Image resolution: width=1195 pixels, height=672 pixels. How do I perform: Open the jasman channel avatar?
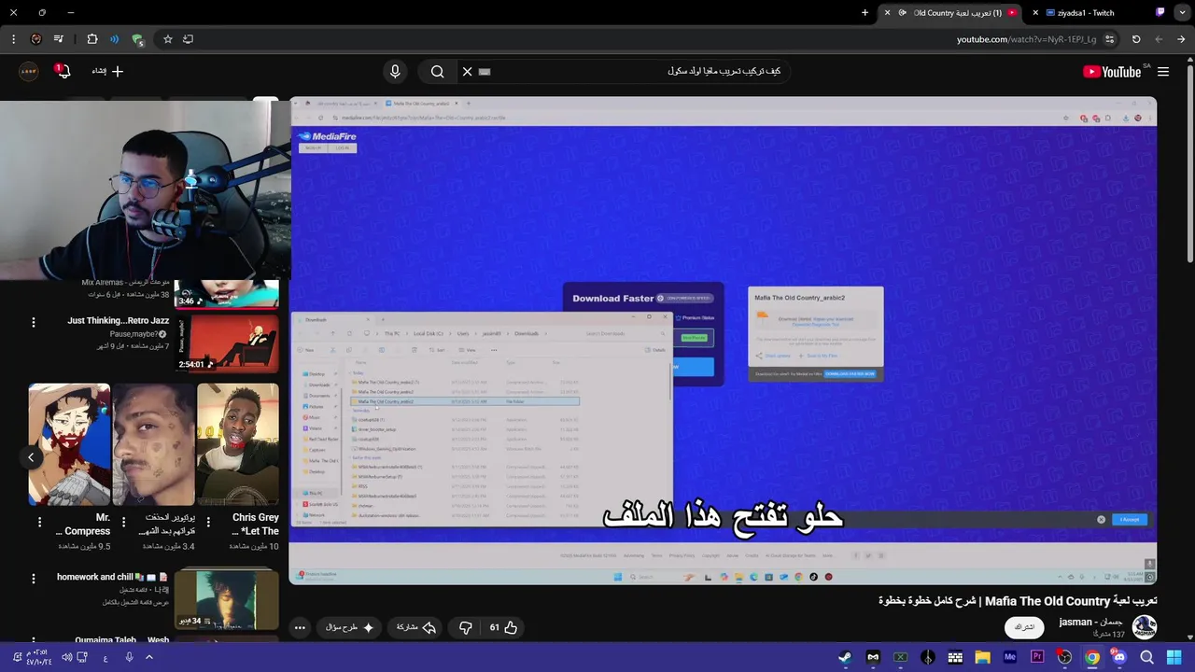click(x=1144, y=627)
